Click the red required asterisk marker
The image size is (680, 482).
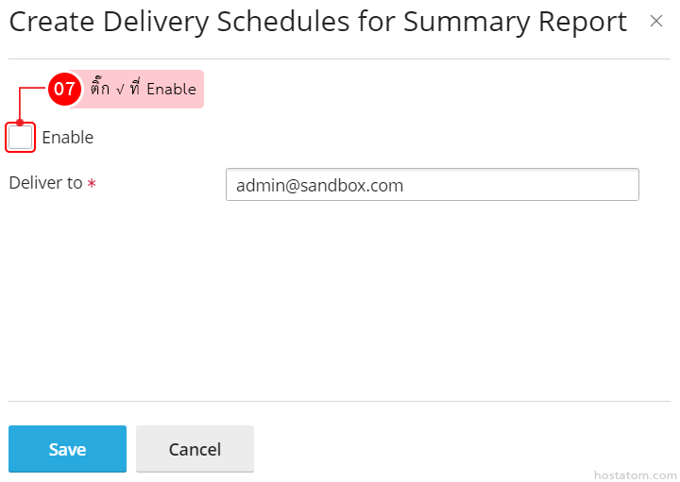point(92,184)
